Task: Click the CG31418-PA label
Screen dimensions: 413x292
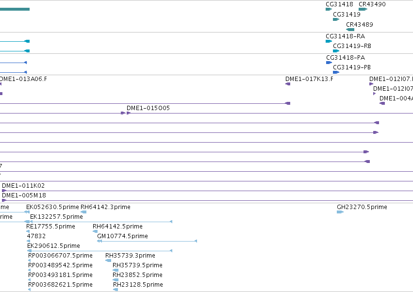Action: (x=346, y=58)
